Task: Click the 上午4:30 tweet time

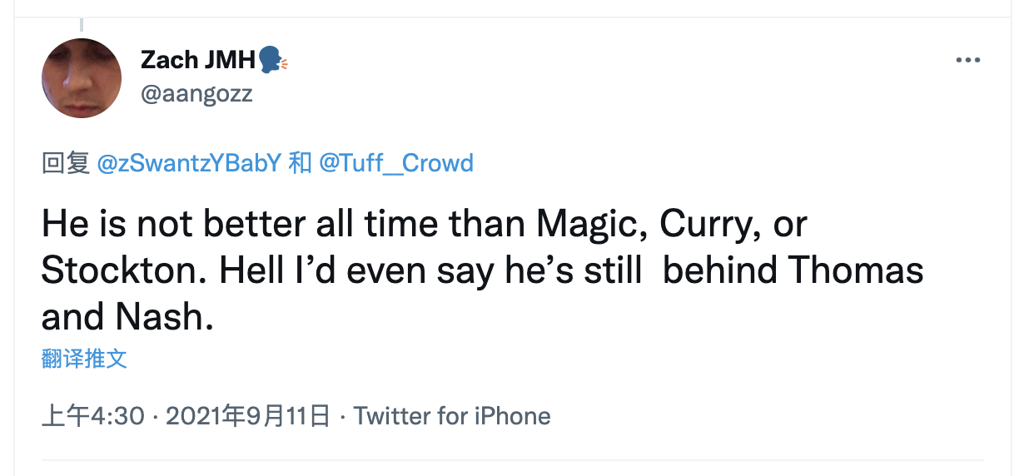Action: coord(93,415)
